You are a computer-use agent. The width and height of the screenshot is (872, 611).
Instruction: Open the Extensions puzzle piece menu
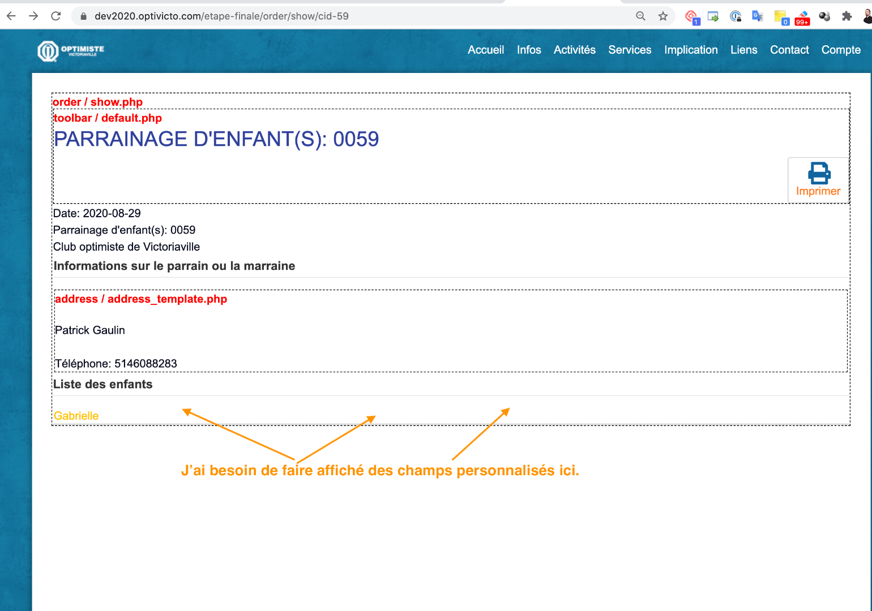tap(847, 16)
